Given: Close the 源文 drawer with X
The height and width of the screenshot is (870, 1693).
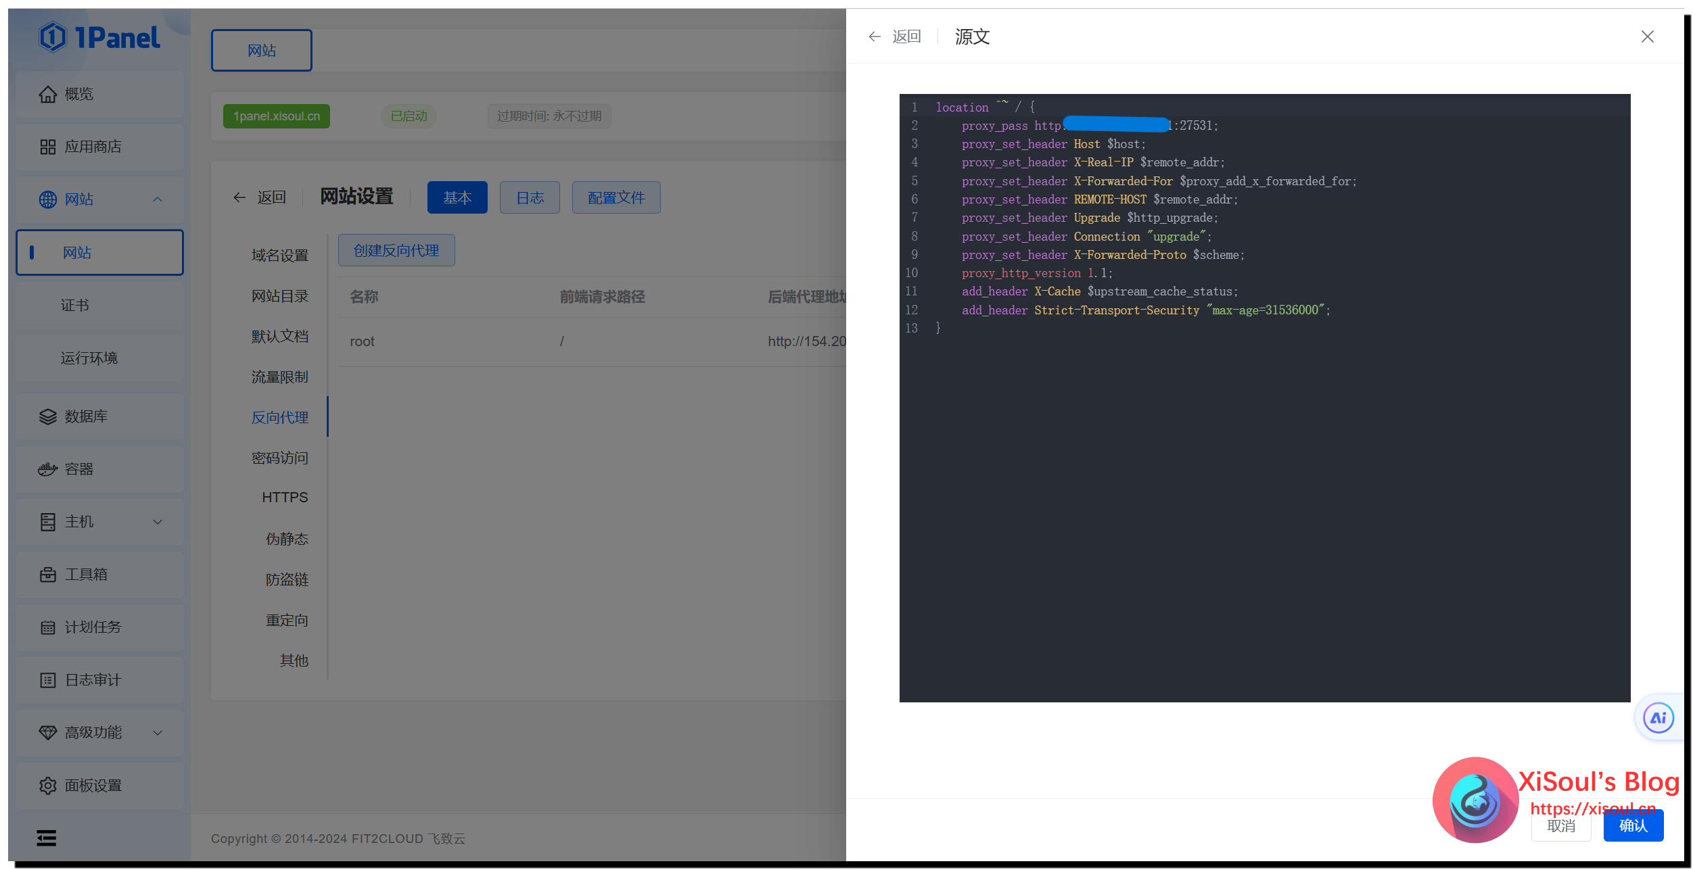Looking at the screenshot, I should [x=1647, y=37].
